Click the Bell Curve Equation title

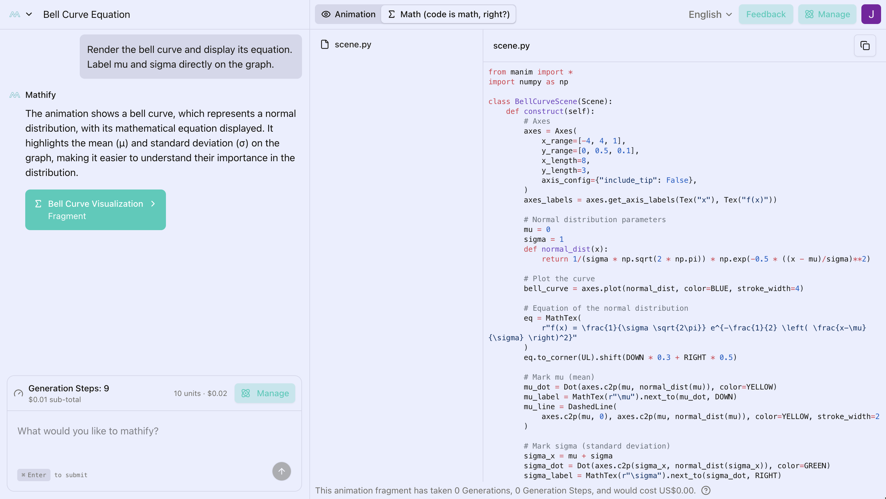click(87, 14)
